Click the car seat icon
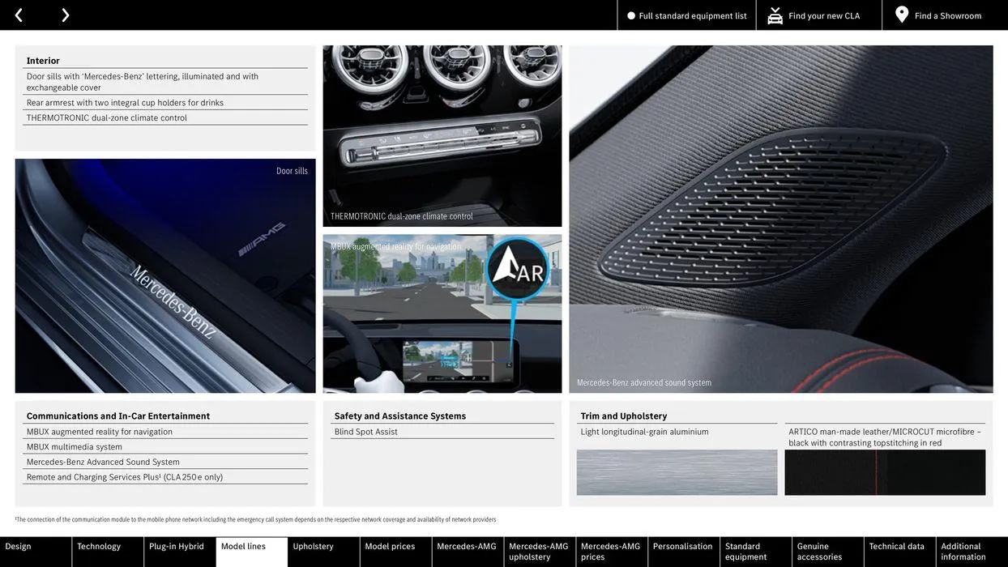This screenshot has width=1008, height=567. tap(775, 15)
